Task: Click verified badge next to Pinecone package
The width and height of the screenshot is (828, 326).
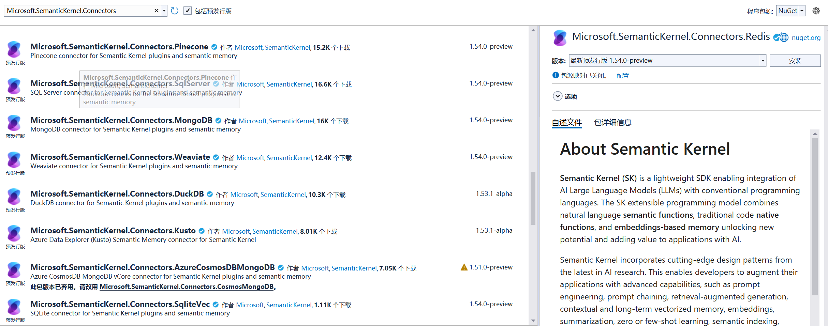Action: pyautogui.click(x=214, y=47)
